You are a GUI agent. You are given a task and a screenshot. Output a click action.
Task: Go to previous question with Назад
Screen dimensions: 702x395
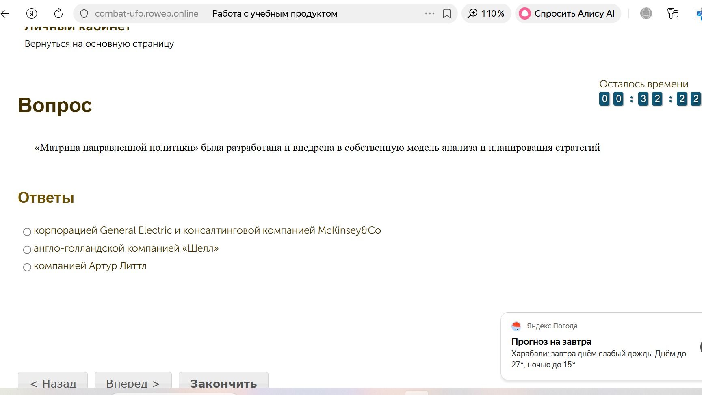[x=53, y=382]
